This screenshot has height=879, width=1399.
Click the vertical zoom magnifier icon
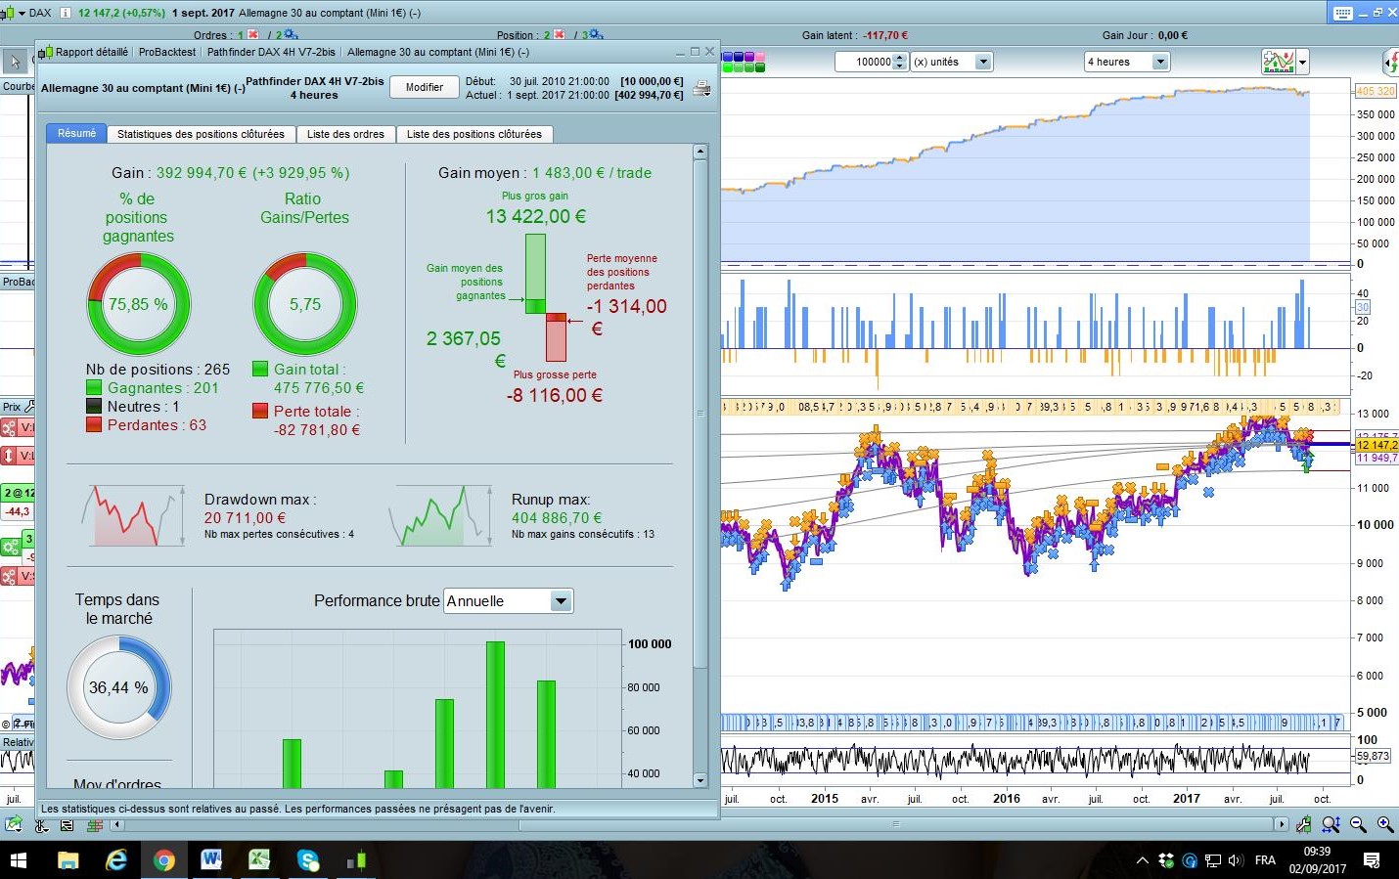point(1331,824)
